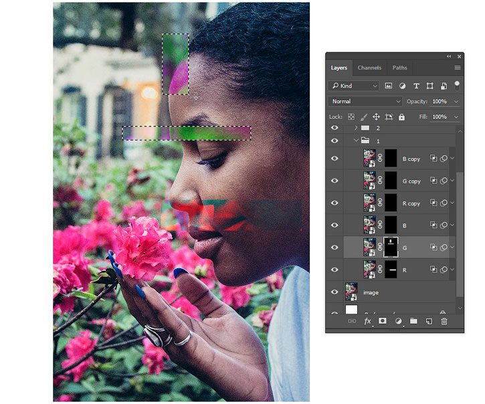
Task: Create a new group folder icon
Action: 413,321
